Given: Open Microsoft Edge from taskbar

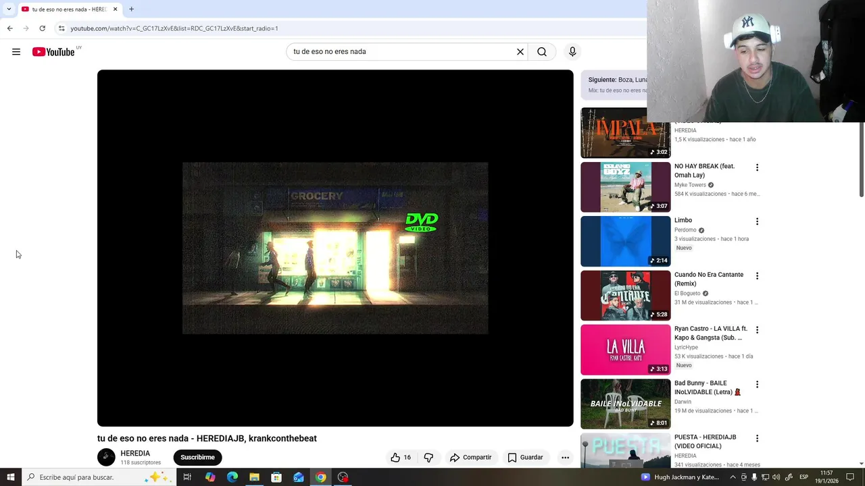Looking at the screenshot, I should (232, 477).
